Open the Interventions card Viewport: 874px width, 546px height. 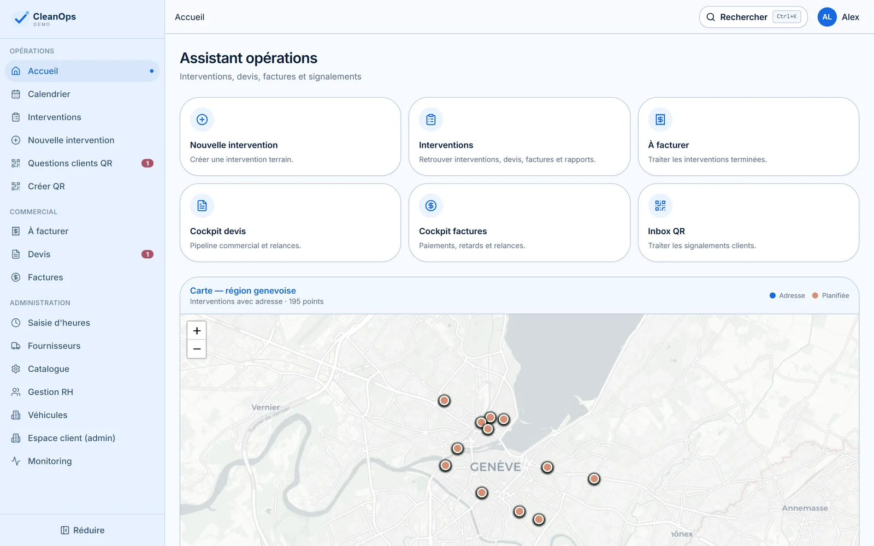[x=519, y=136]
